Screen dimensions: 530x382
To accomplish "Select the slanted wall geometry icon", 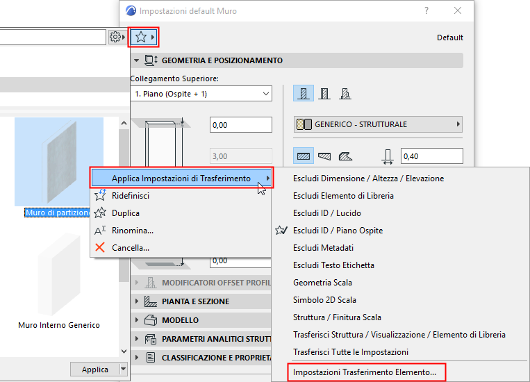I will pyautogui.click(x=324, y=93).
